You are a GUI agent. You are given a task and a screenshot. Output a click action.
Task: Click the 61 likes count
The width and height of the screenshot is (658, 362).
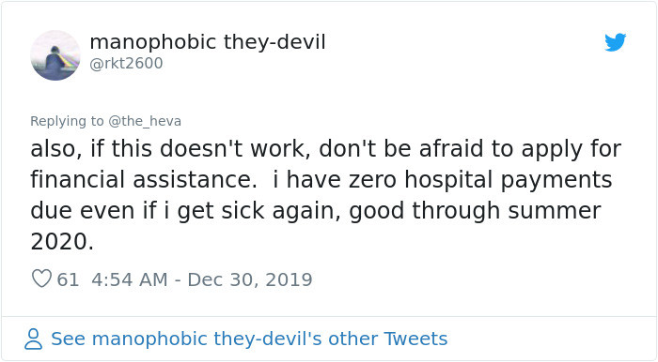68,279
